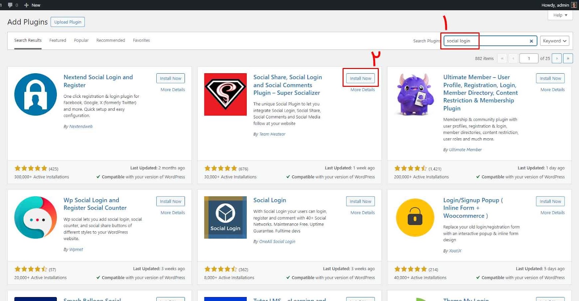
Task: Switch to Search Results tab
Action: (28, 40)
